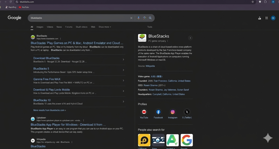Expand the Download BlueStacks sitelink chevron
Image resolution: width=279 pixels, height=149 pixels.
(x=123, y=59)
